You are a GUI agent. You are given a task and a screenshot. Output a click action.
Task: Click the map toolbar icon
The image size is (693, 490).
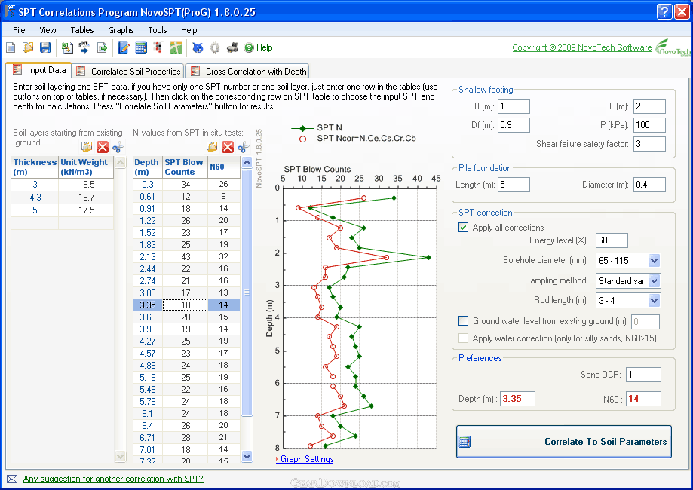point(176,47)
